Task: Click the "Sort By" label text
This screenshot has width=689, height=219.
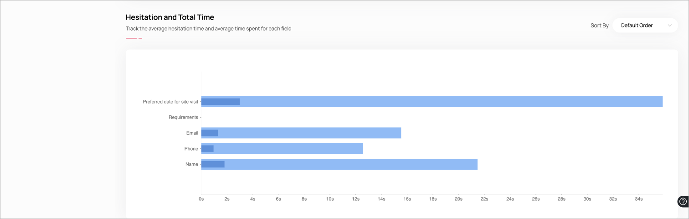Action: click(x=599, y=26)
